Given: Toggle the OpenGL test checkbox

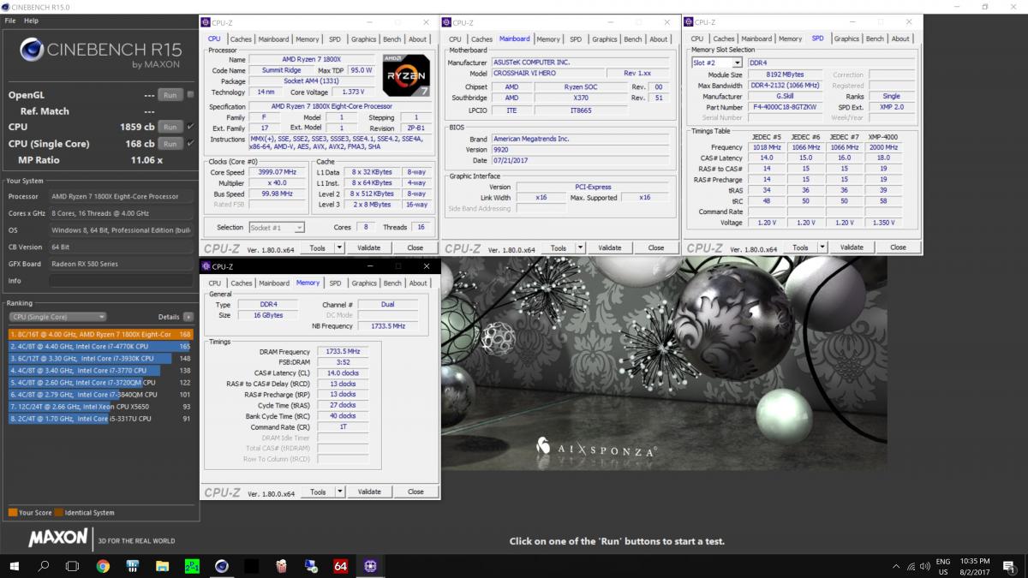Looking at the screenshot, I should coord(190,95).
